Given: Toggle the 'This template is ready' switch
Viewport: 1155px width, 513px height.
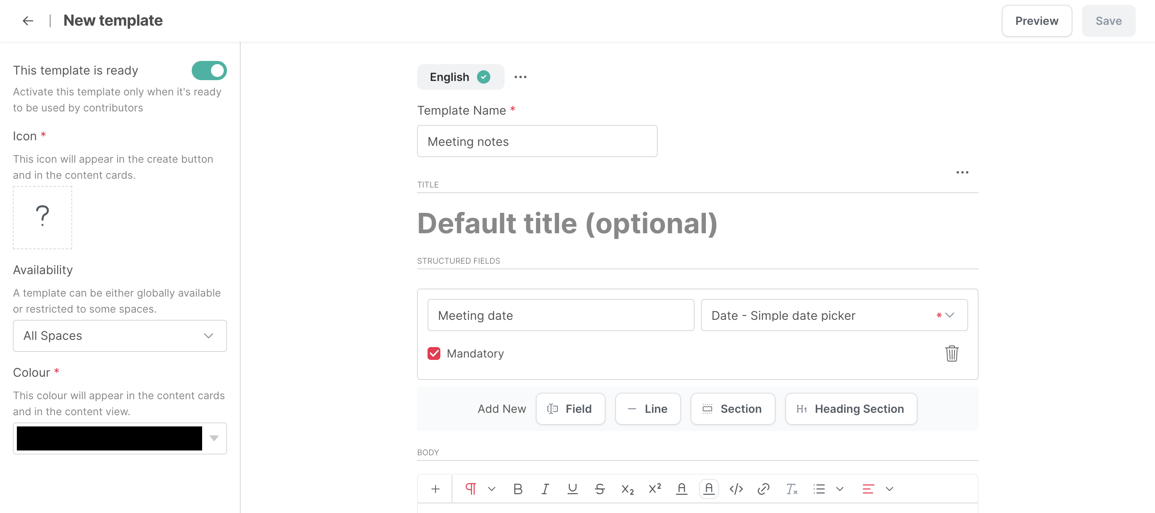Looking at the screenshot, I should pyautogui.click(x=209, y=71).
